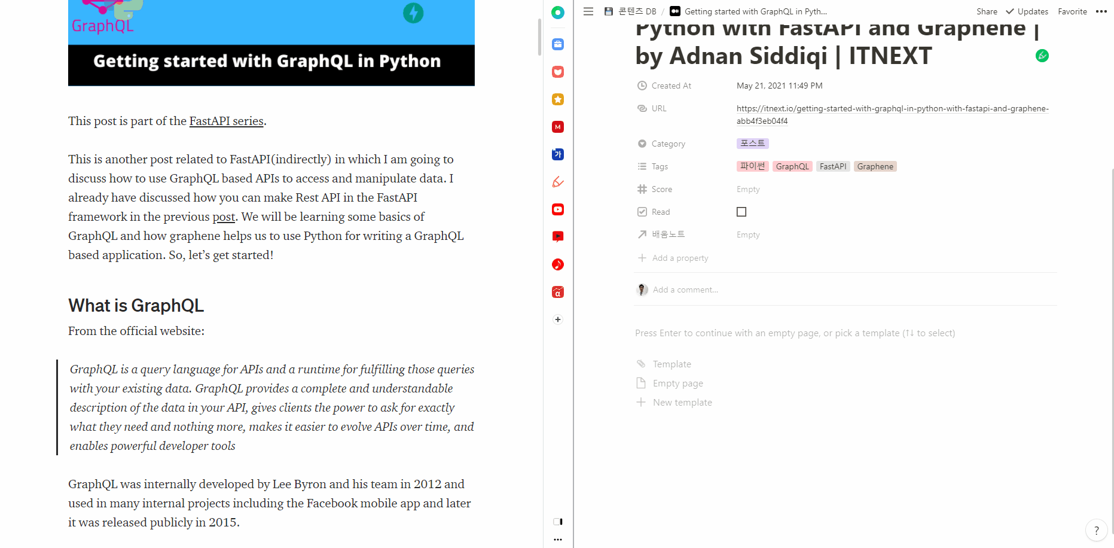
Task: Open the red pen sketch sidebar icon
Action: tap(558, 182)
